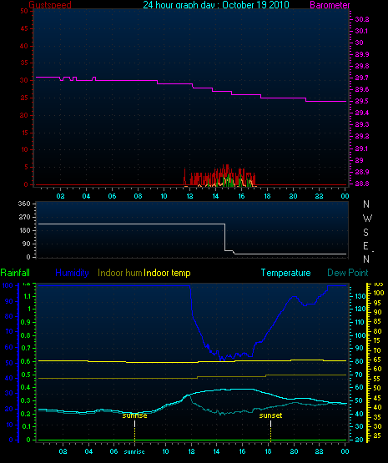Image resolution: width=388 pixels, height=463 pixels.
Task: Click the Rainfall legend label
Action: [15, 273]
